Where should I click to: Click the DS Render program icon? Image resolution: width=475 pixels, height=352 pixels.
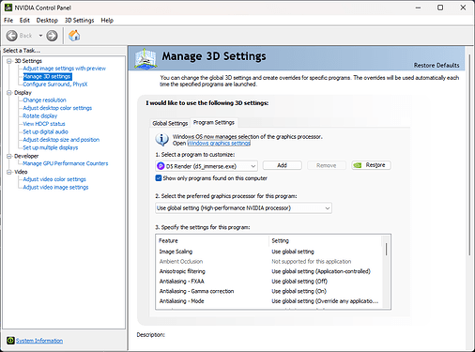coord(161,166)
